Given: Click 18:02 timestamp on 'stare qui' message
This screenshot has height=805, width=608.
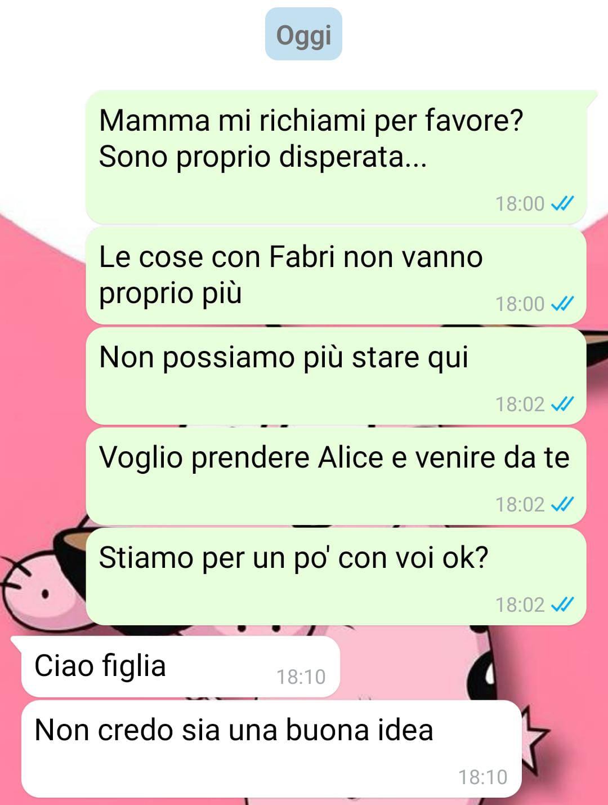Looking at the screenshot, I should click(x=520, y=404).
